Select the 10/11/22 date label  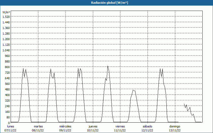[x=93, y=130]
